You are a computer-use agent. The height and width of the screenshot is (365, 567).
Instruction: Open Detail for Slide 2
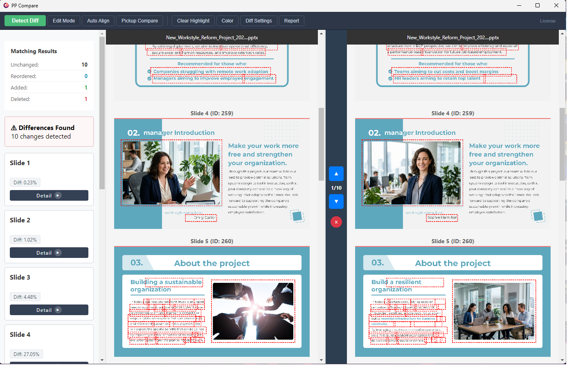coord(49,253)
